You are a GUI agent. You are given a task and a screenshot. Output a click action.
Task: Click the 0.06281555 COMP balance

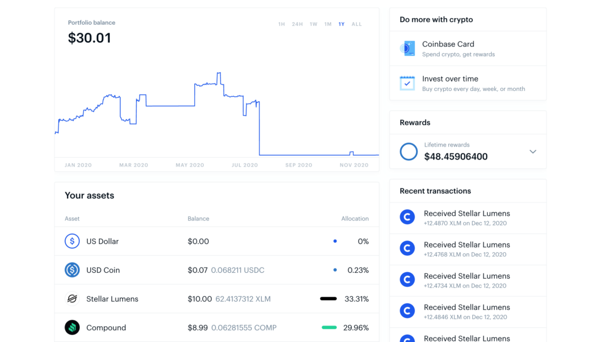pos(244,327)
